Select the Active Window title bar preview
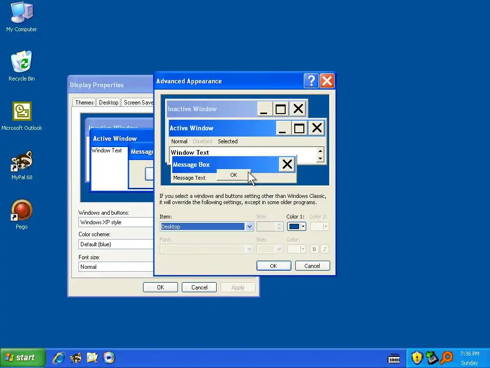 tap(222, 128)
